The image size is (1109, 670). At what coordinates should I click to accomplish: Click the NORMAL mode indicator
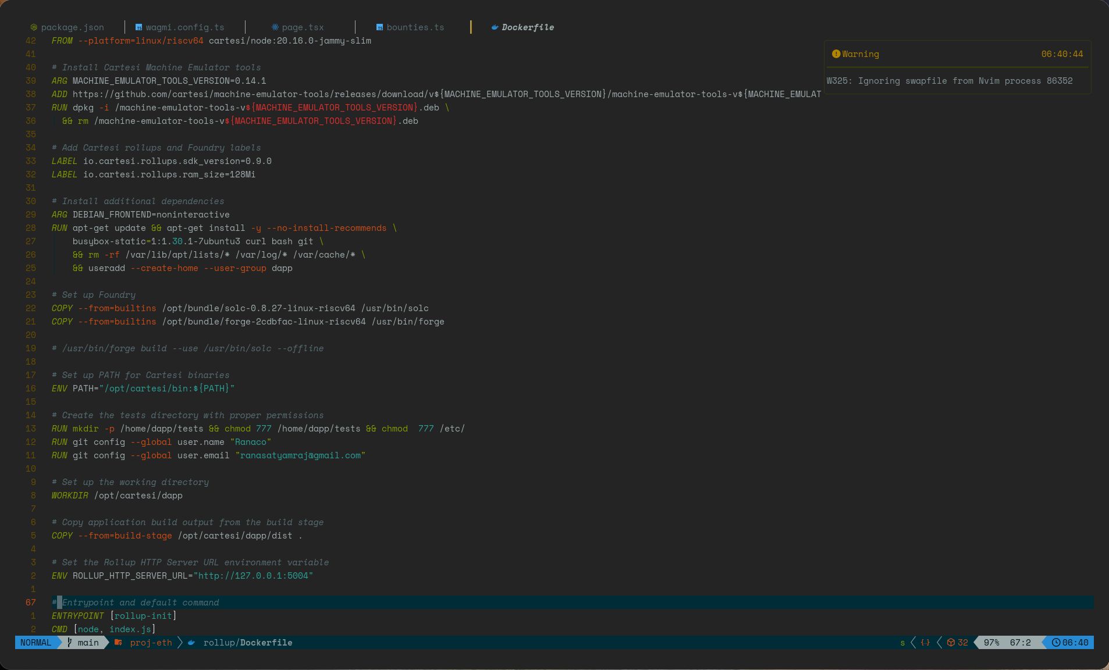(35, 643)
